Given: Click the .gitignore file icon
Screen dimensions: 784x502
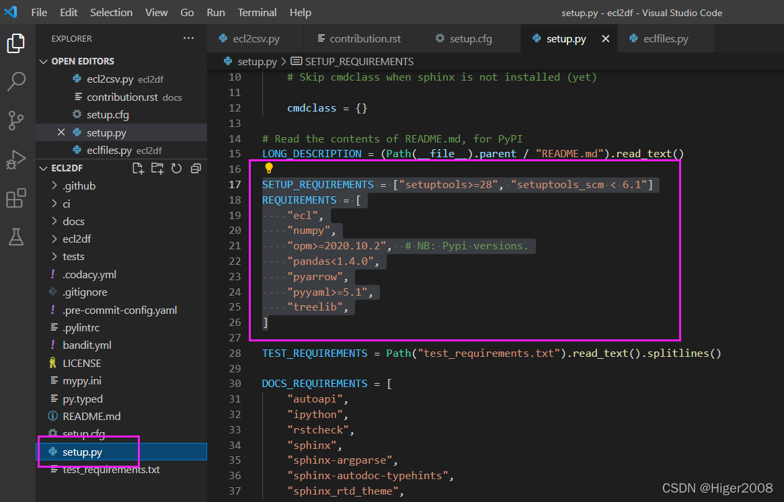Looking at the screenshot, I should tap(52, 292).
